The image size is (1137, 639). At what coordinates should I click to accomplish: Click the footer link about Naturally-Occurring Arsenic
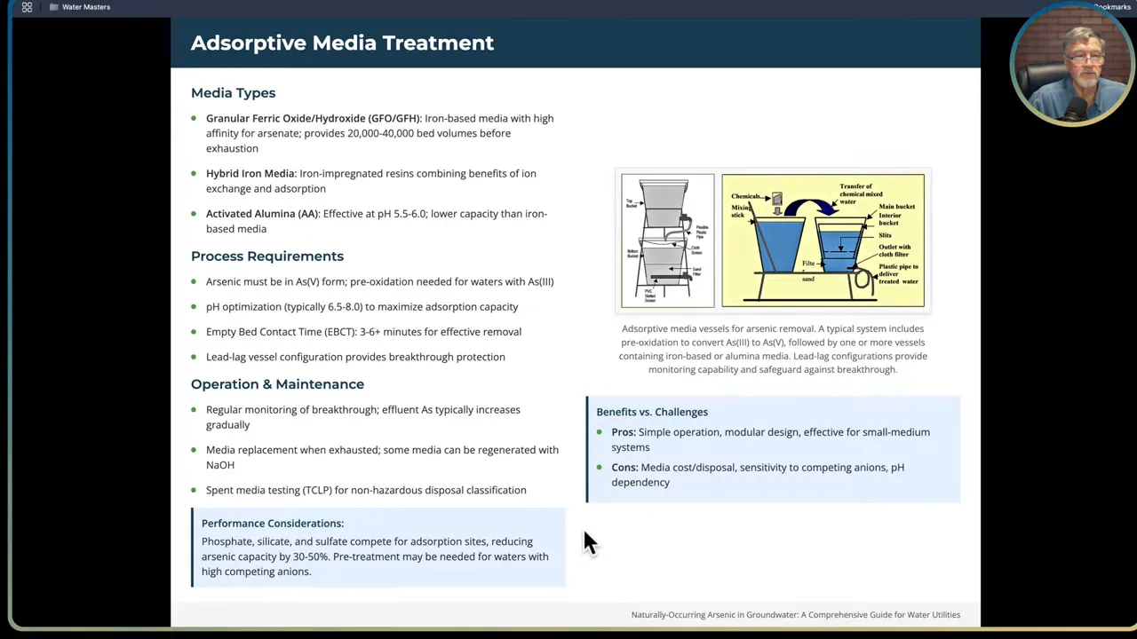click(x=795, y=614)
